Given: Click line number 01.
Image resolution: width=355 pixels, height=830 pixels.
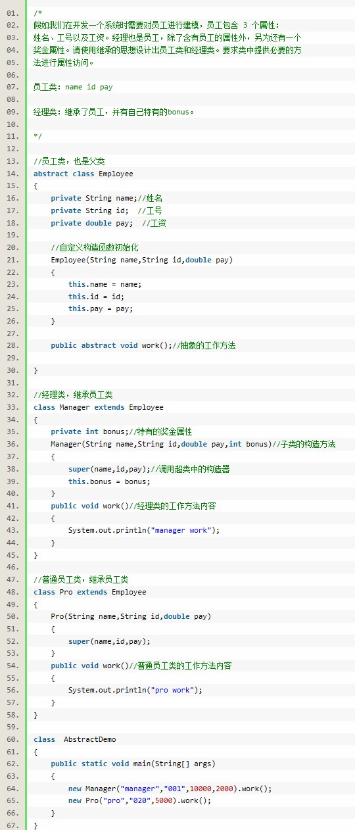Looking at the screenshot, I should 12,13.
